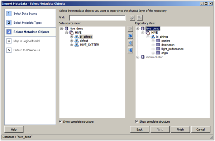Viewport: 215px width, 141px height.
Task: Click the Help button
Action: pos(14,130)
